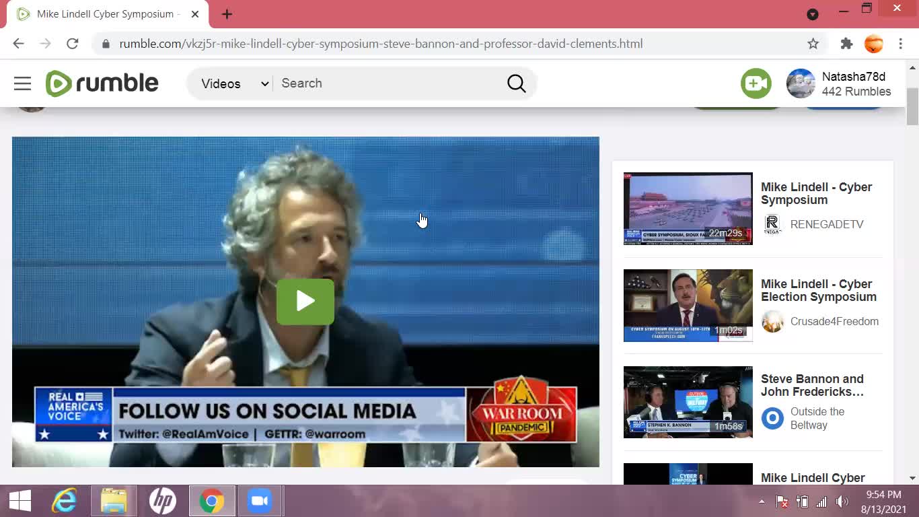The image size is (919, 517).
Task: Open 'Steve Bannon and John Fredericks...' title
Action: pyautogui.click(x=812, y=385)
